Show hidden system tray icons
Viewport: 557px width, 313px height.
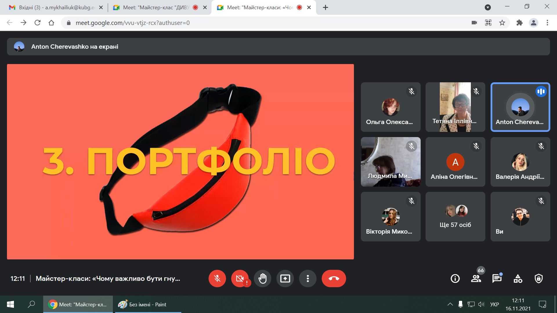coord(450,304)
